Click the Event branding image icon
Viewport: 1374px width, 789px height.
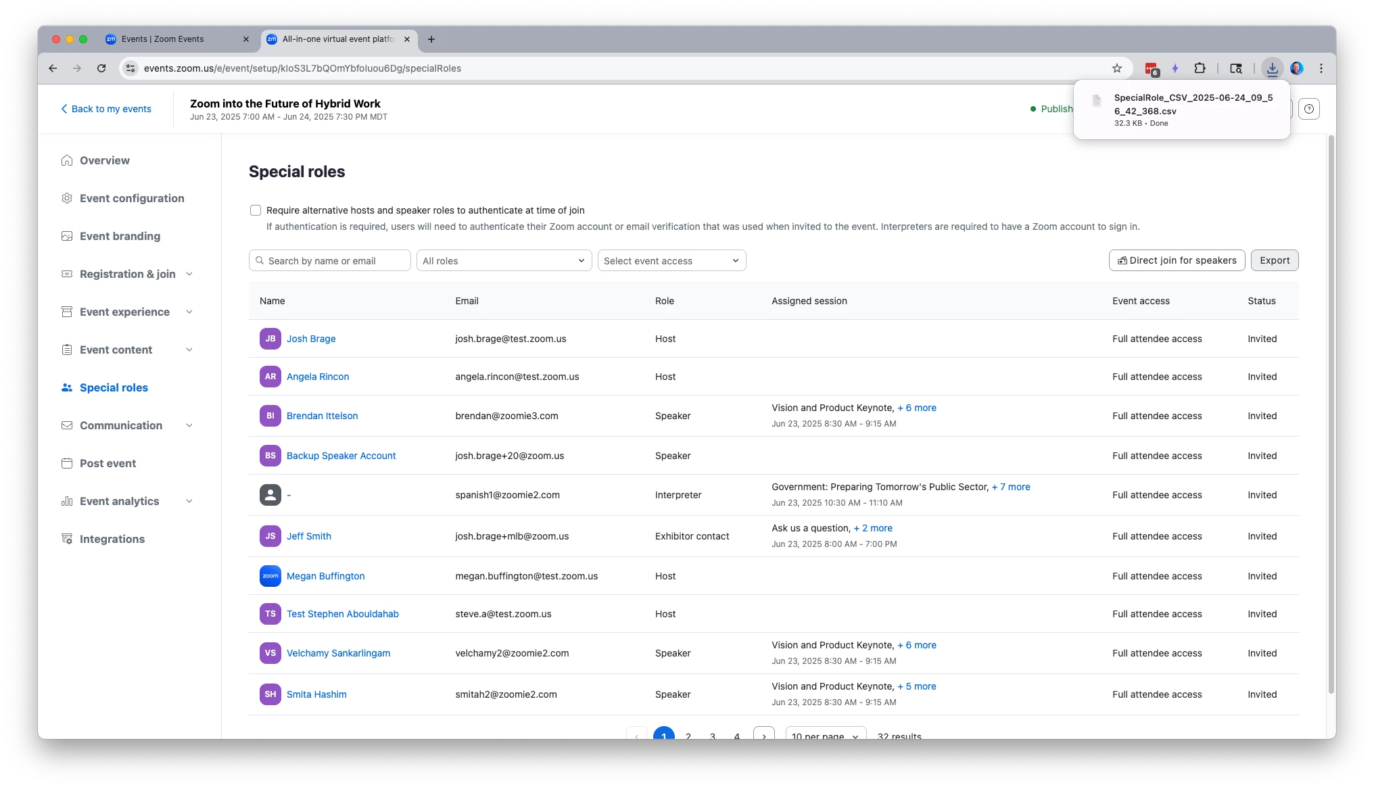coord(67,236)
